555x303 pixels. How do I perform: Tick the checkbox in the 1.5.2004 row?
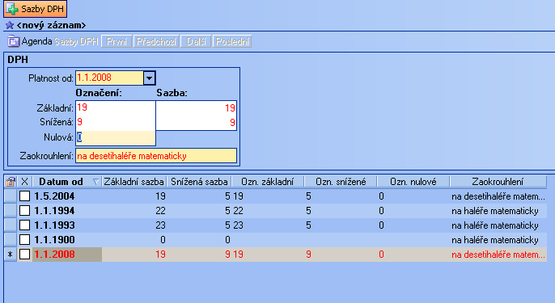(x=24, y=196)
